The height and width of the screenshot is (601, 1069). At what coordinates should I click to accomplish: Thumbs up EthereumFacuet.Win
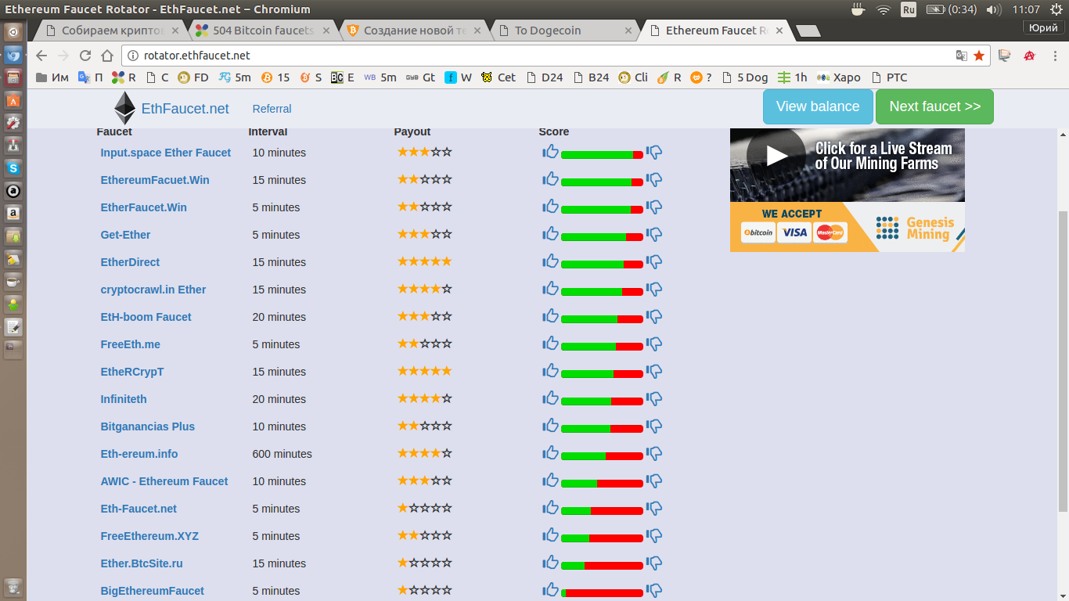pos(551,179)
